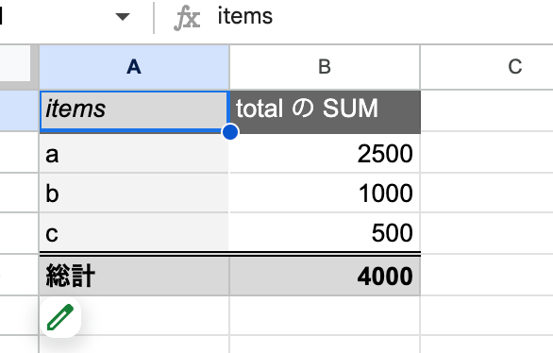The height and width of the screenshot is (353, 553).
Task: Select the cell with value 500
Action: click(x=325, y=233)
